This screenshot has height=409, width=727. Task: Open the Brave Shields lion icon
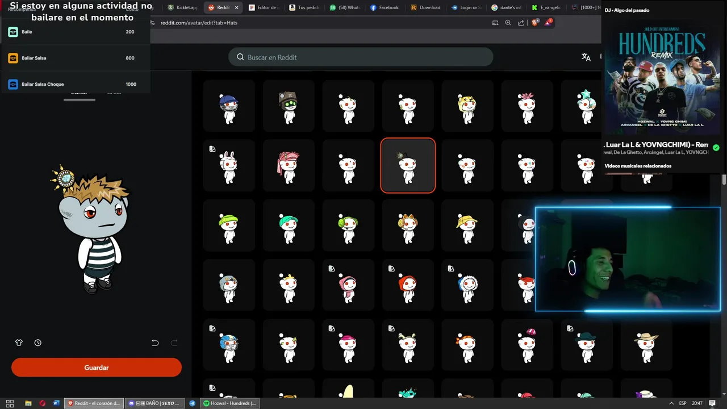coord(535,23)
